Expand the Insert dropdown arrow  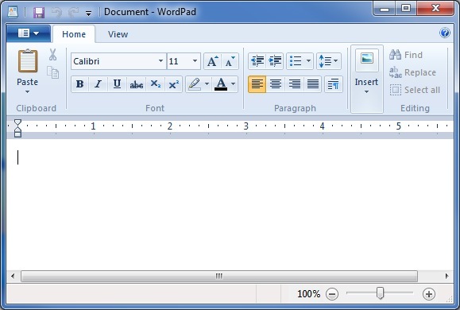click(366, 92)
